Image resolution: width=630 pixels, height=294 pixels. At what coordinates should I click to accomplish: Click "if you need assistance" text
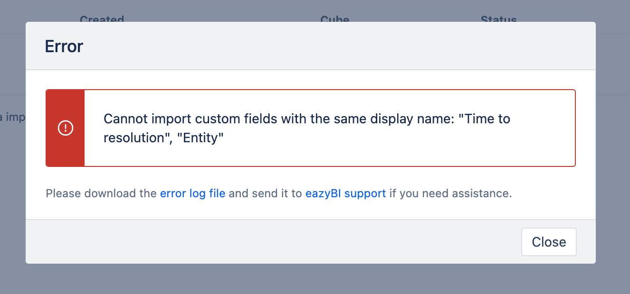[450, 193]
